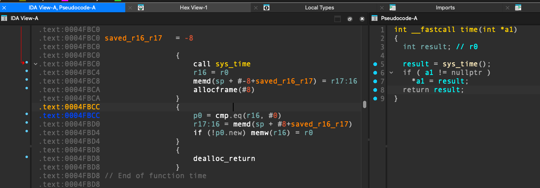Toggle breakpoint on pseudocode line 6
540x188 pixels.
(375, 73)
